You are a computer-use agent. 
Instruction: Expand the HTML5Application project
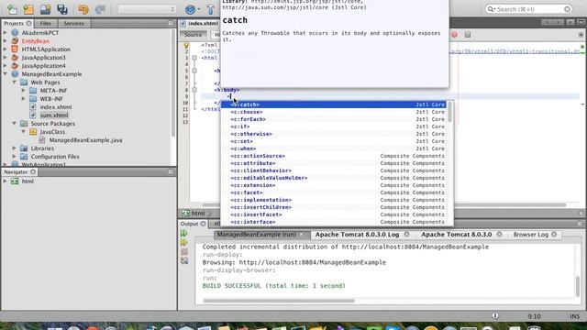coord(6,49)
